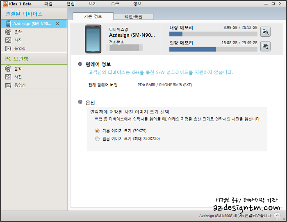Expand the status bar up-arrow button
This screenshot has height=222, width=287.
click(277, 215)
